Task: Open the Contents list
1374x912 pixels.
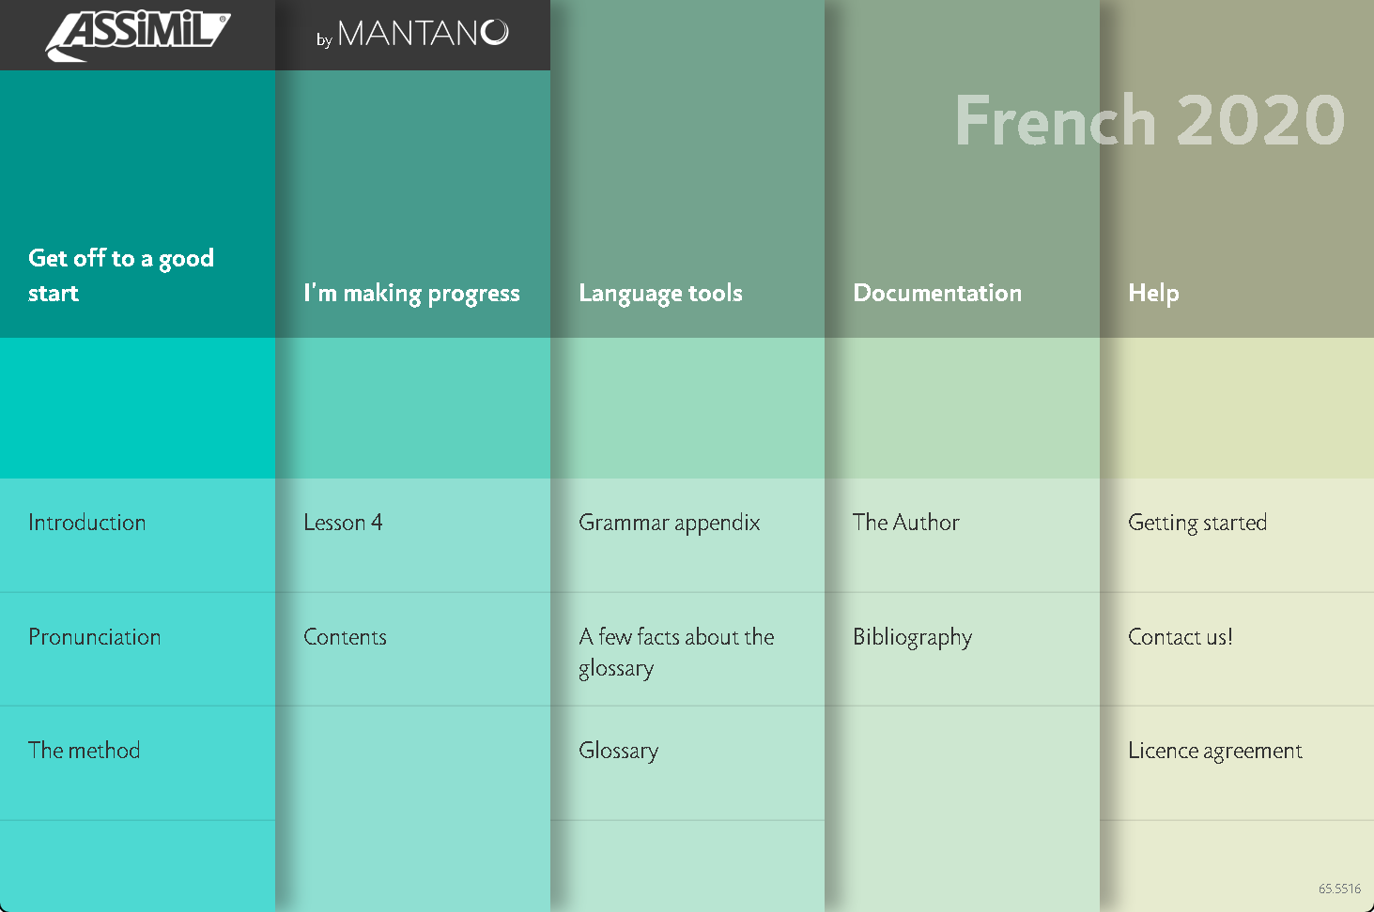Action: point(412,649)
